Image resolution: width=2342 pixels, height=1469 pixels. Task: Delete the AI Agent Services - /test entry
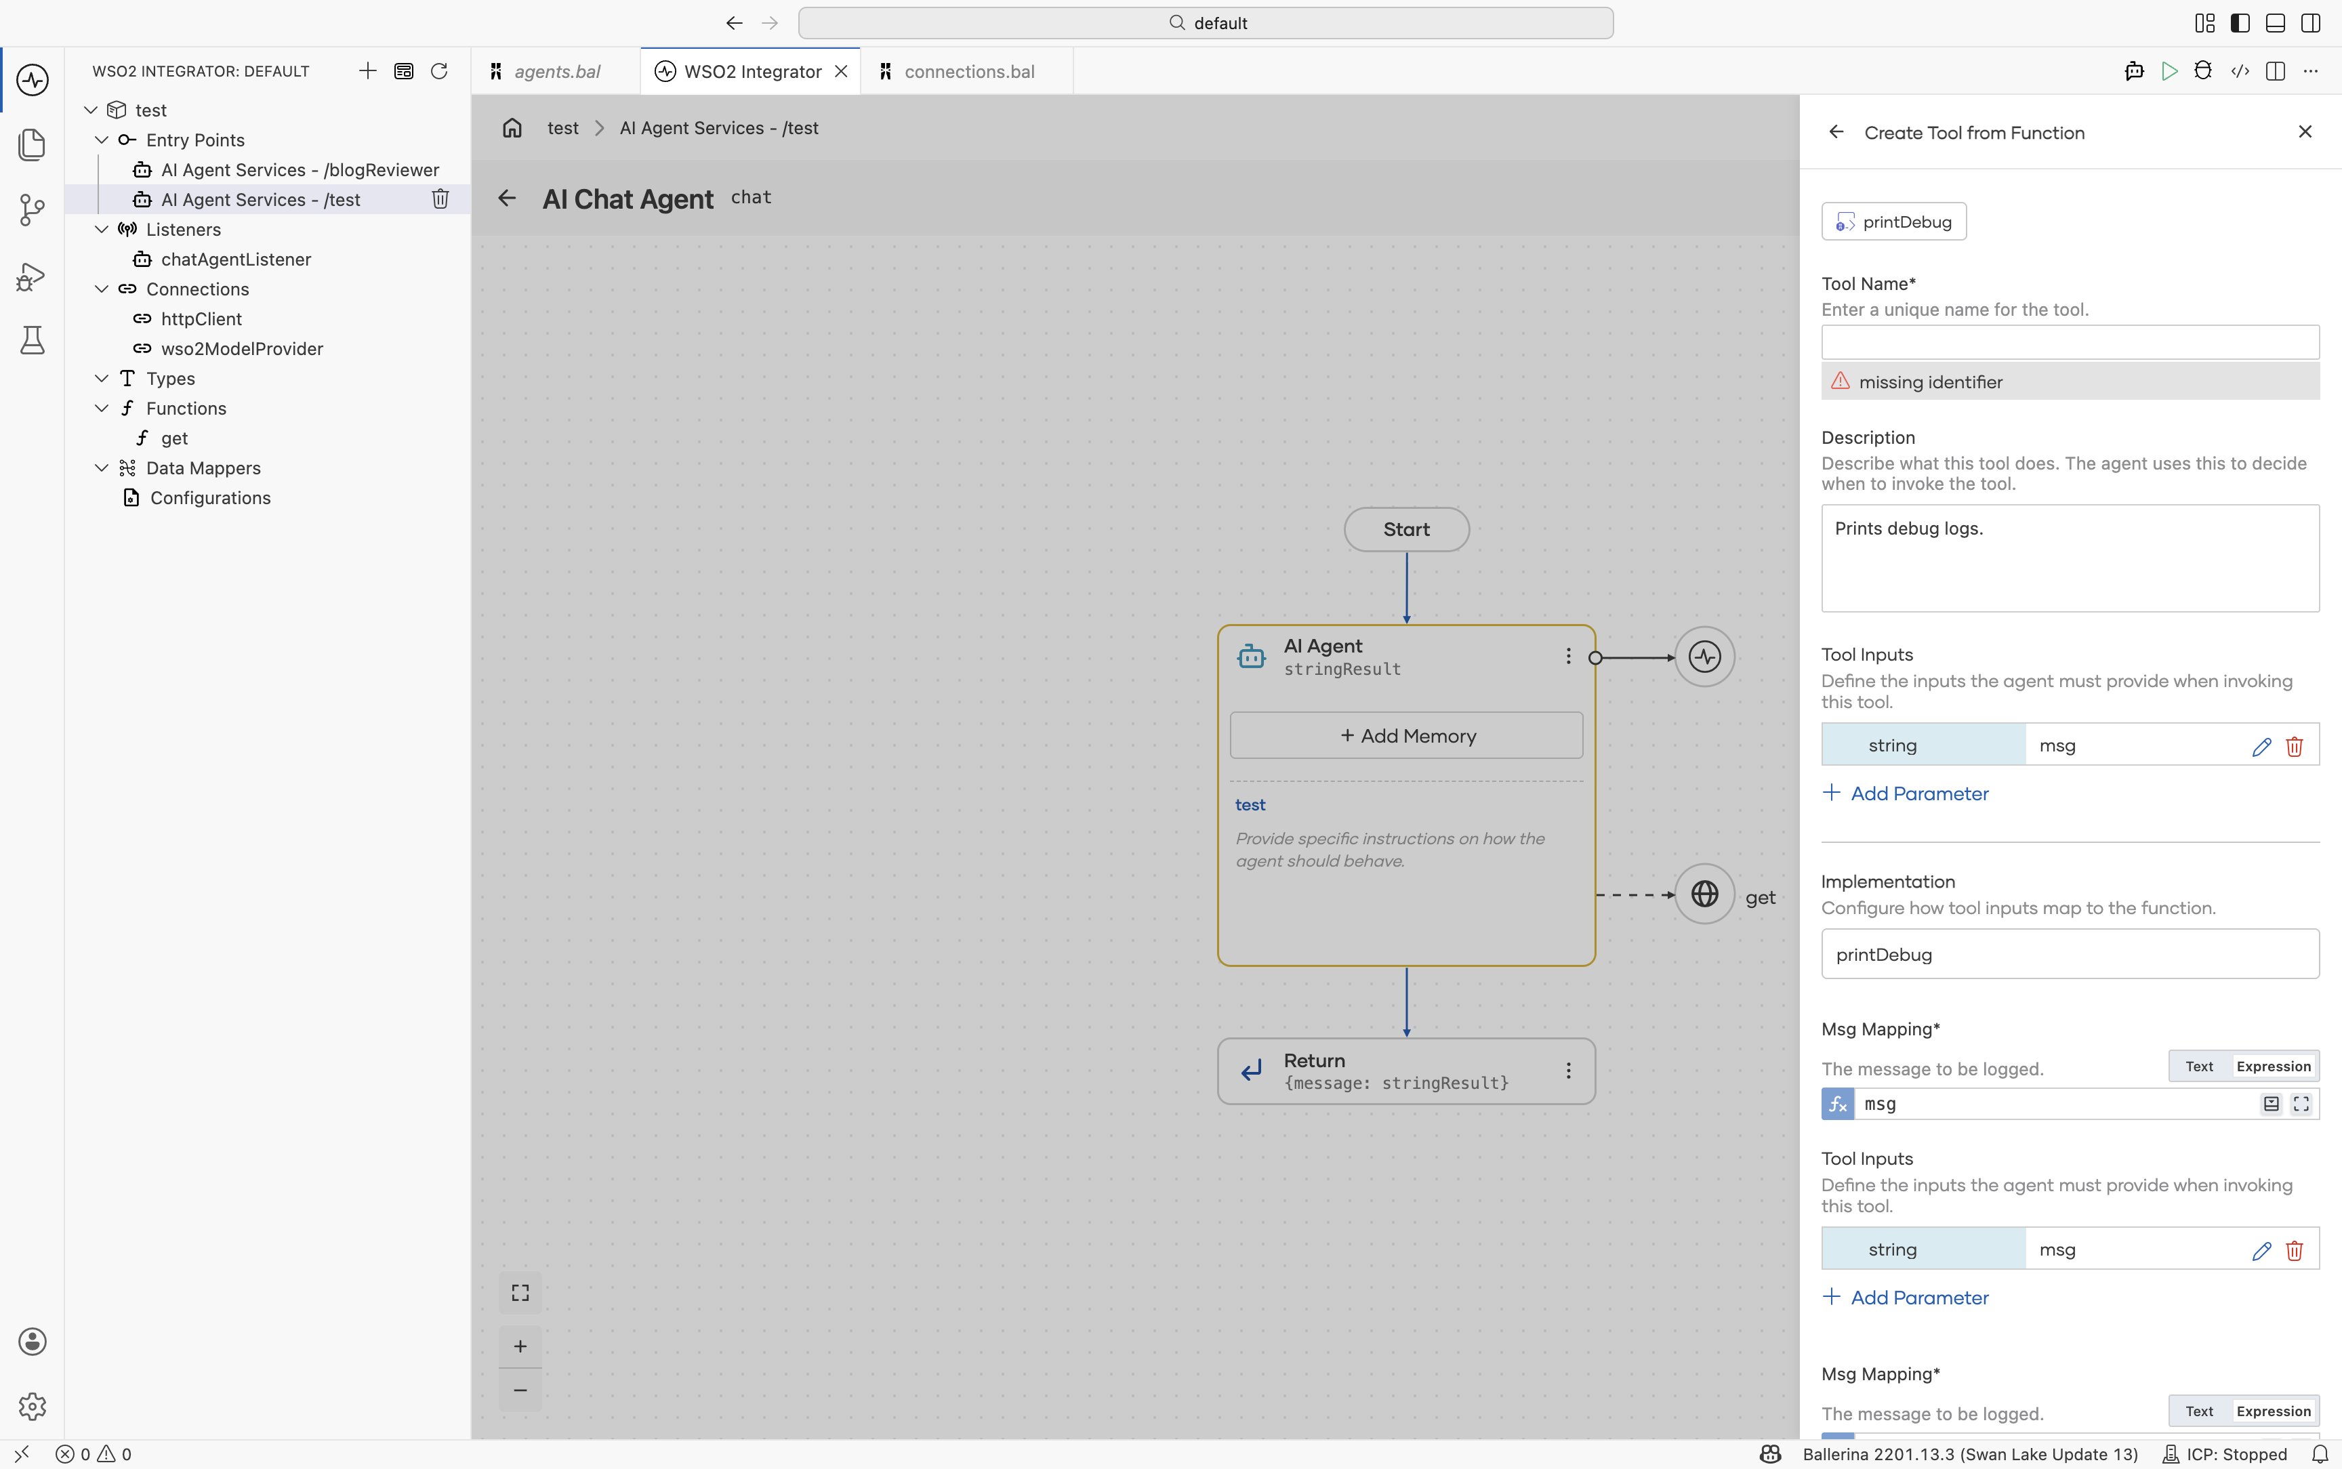(x=440, y=199)
